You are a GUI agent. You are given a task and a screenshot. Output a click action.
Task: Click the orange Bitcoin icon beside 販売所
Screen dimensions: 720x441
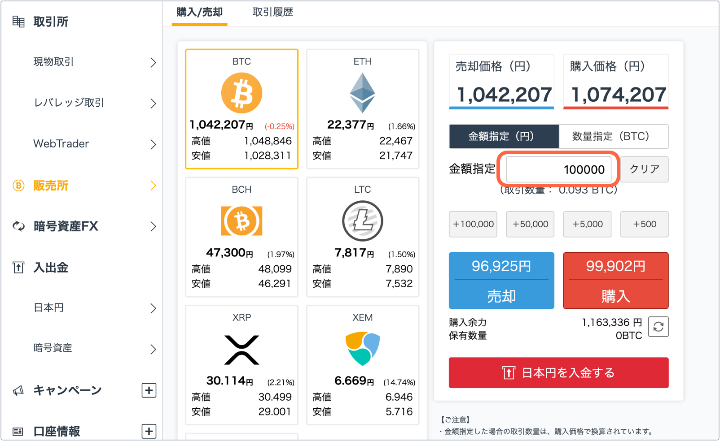pyautogui.click(x=18, y=186)
